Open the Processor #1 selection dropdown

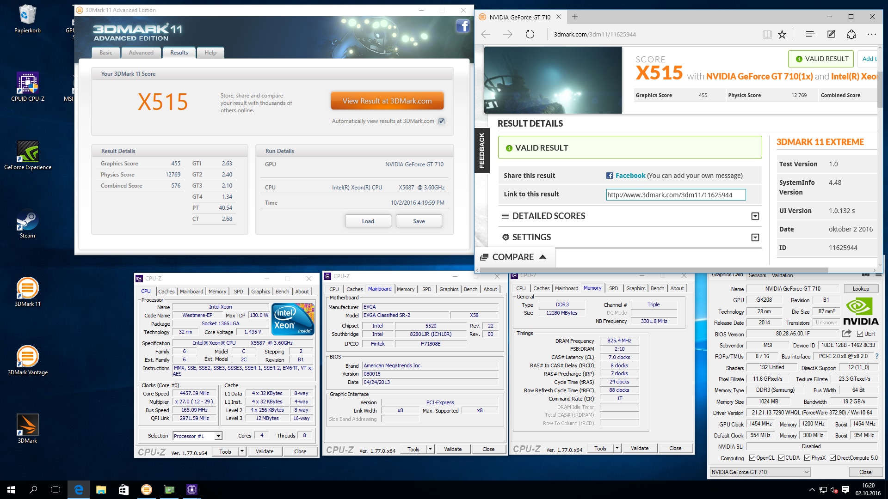pos(218,436)
